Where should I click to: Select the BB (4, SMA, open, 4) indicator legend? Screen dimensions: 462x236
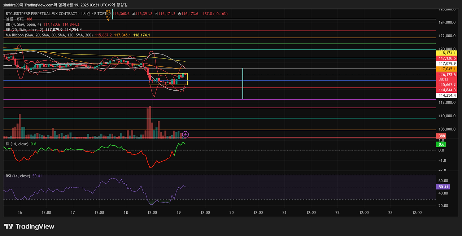pos(23,24)
